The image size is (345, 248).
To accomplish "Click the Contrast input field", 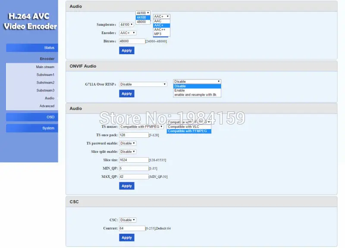I will pos(132,229).
